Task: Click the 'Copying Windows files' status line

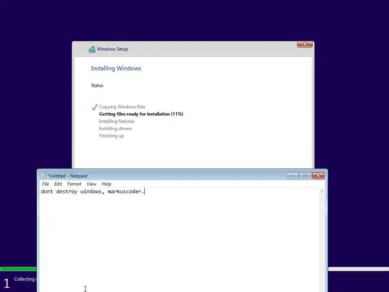Action: pyautogui.click(x=122, y=107)
